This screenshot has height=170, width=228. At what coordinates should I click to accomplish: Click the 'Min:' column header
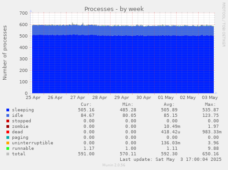pyautogui.click(x=128, y=104)
